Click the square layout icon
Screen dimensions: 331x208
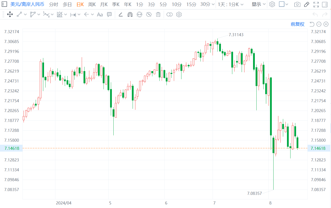click(x=282, y=4)
